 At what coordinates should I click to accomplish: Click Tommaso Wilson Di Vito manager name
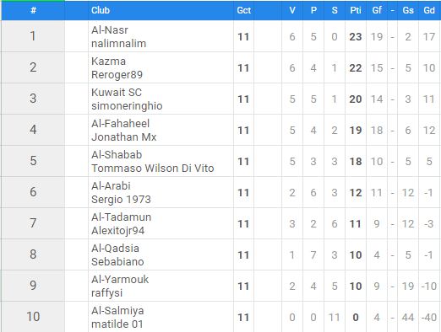click(x=153, y=169)
